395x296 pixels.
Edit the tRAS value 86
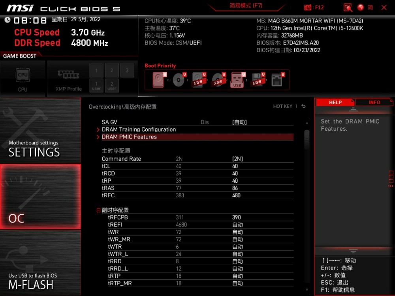[x=235, y=188]
